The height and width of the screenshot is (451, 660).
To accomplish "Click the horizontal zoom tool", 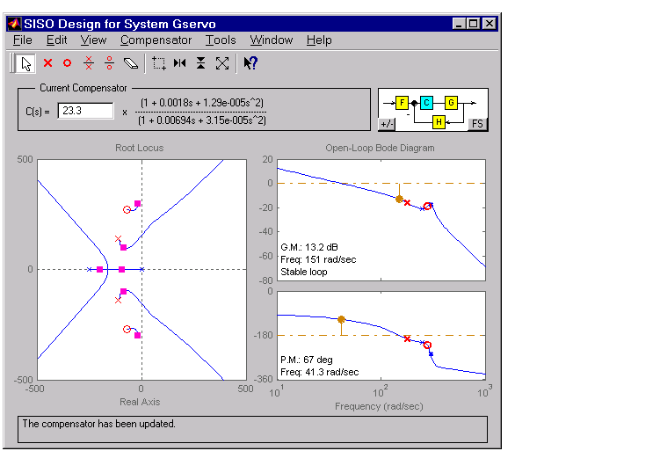I will [x=180, y=63].
